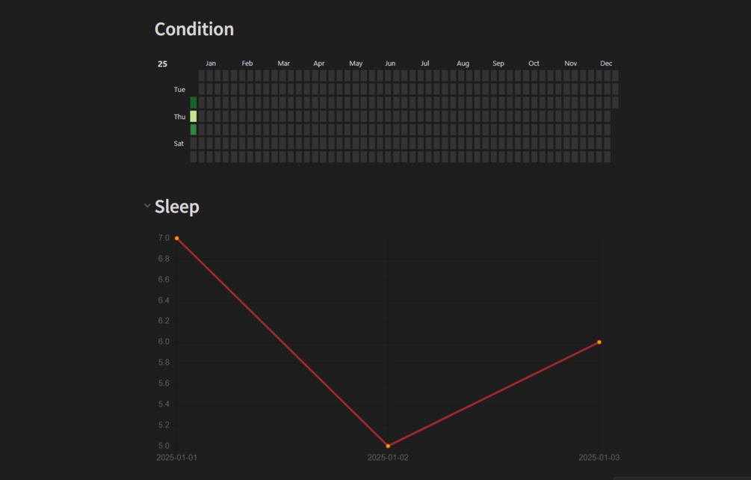
Task: Collapse the Sleep section chevron
Action: click(x=147, y=206)
